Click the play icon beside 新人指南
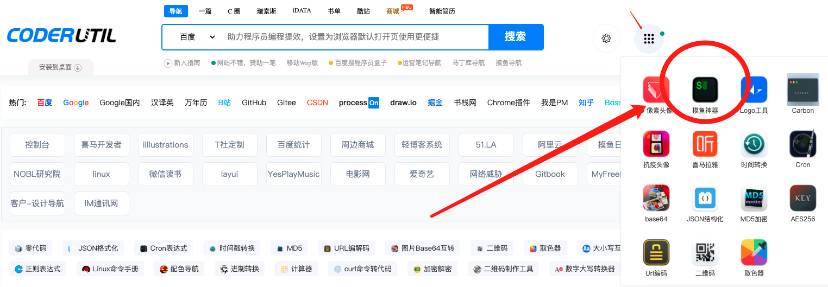The height and width of the screenshot is (287, 828). (x=168, y=63)
